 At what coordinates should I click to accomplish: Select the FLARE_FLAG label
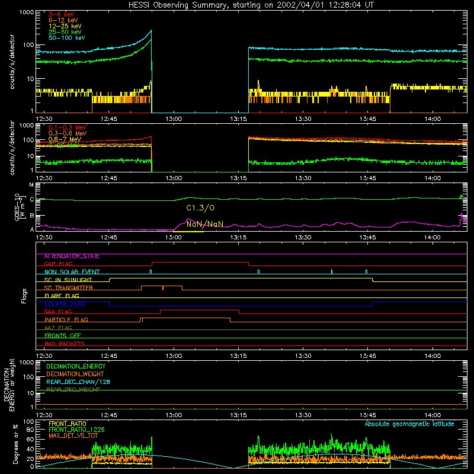pos(62,296)
